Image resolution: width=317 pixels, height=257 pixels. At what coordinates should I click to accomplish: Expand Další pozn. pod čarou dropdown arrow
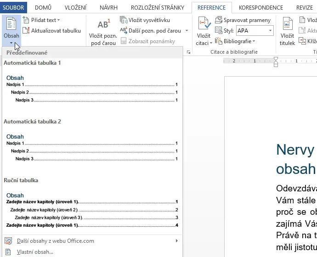coord(187,31)
